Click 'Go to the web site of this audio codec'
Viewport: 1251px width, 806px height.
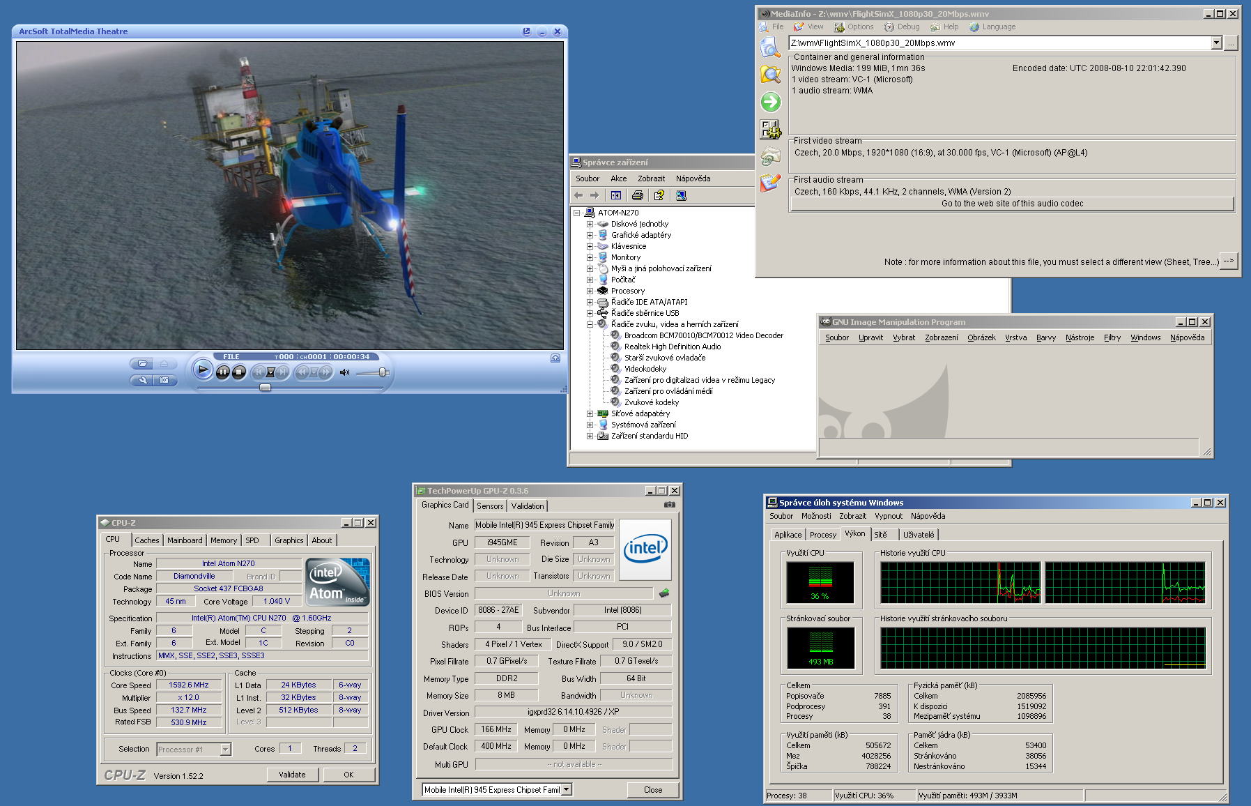tap(1012, 204)
